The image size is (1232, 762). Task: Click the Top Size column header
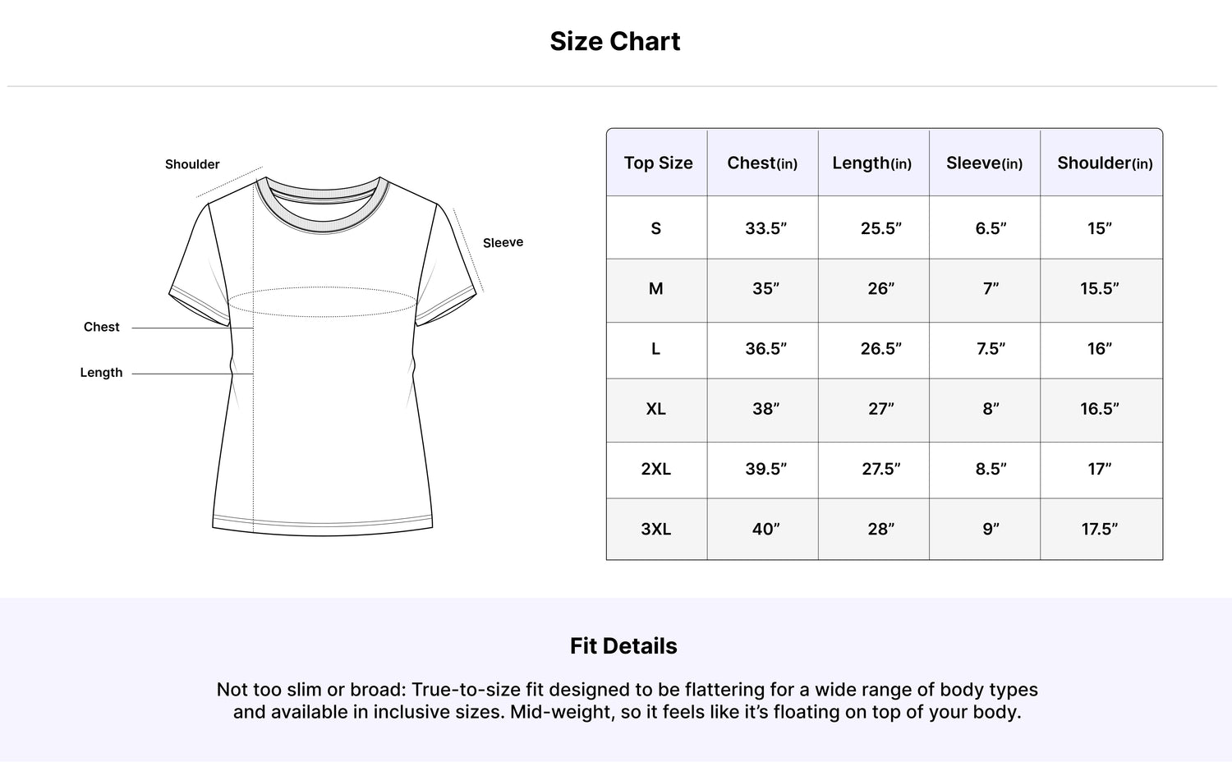tap(658, 163)
